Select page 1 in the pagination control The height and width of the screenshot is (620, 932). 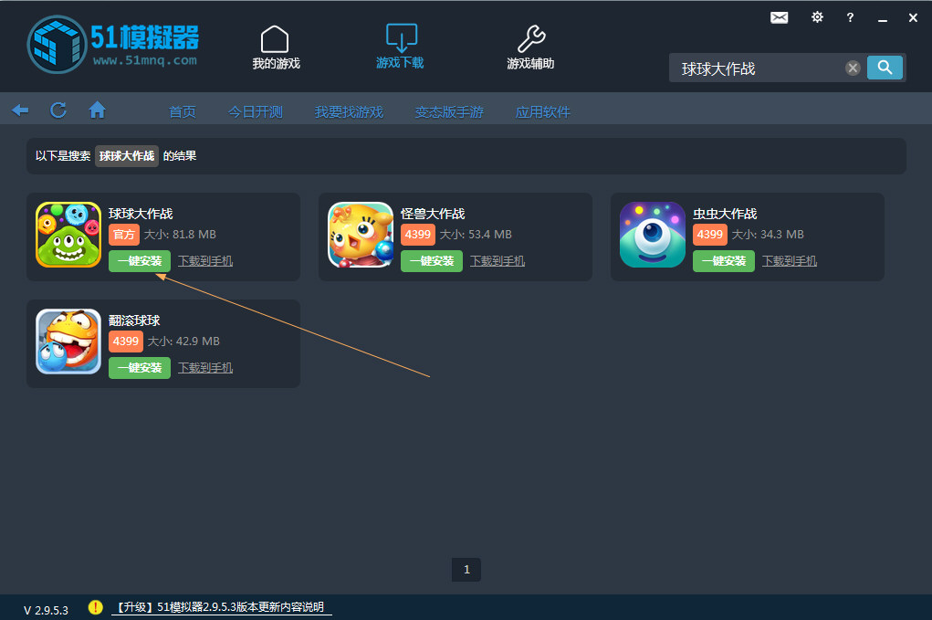[x=466, y=569]
